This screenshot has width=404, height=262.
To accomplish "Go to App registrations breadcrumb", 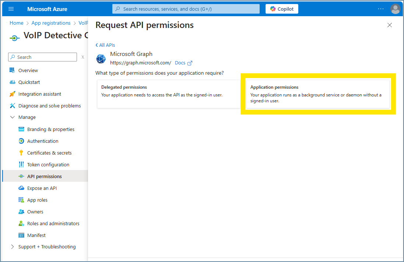I will [x=51, y=23].
